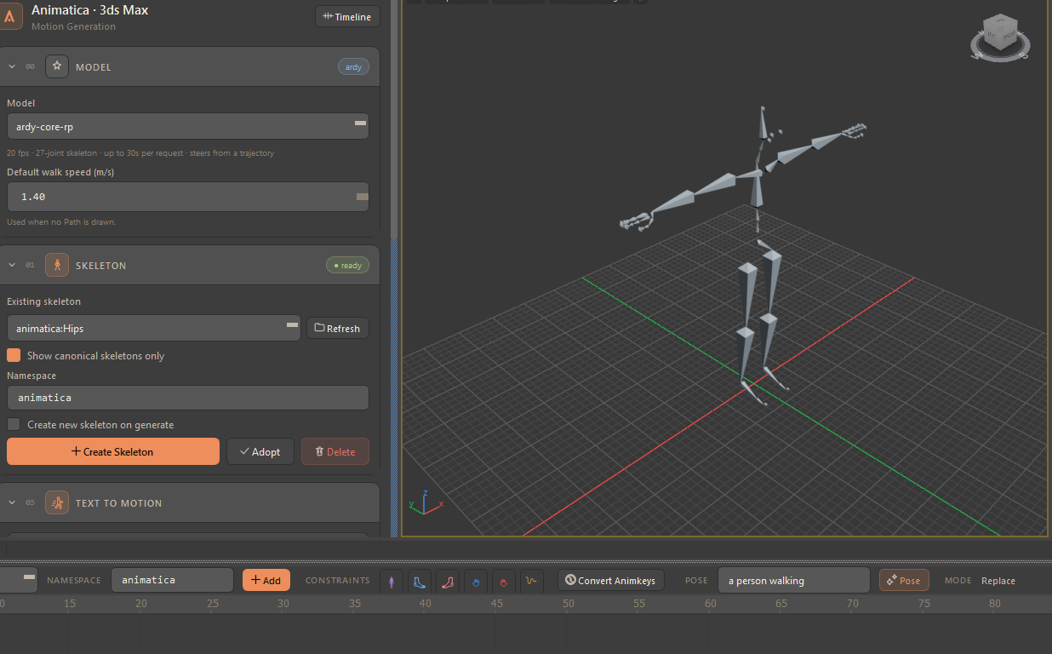Click the Delete skeleton button
The image size is (1052, 654).
(x=335, y=451)
